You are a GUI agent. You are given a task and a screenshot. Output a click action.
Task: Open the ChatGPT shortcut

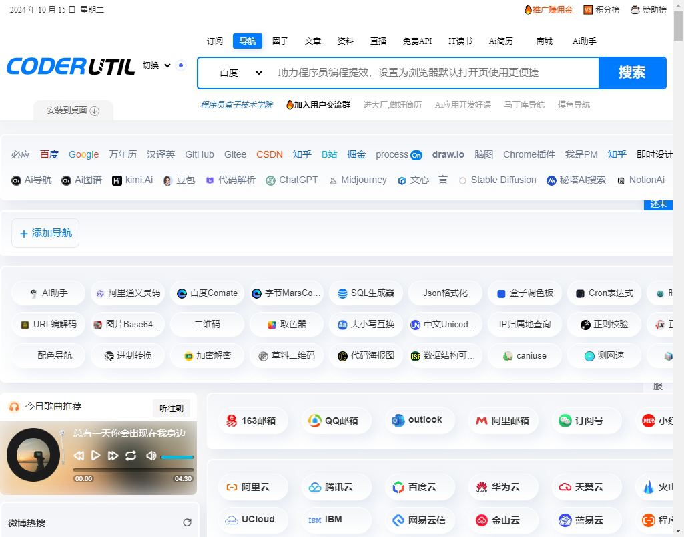[x=292, y=180]
